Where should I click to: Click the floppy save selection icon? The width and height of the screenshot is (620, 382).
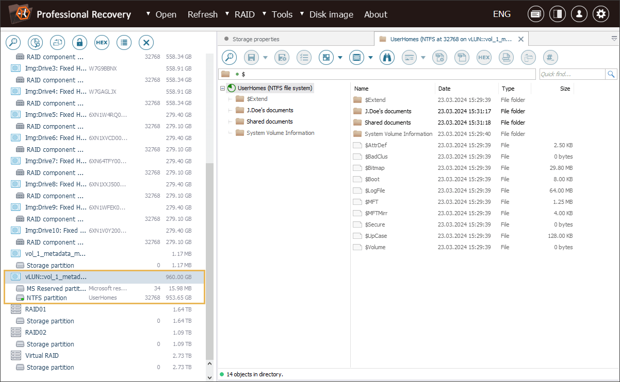251,57
